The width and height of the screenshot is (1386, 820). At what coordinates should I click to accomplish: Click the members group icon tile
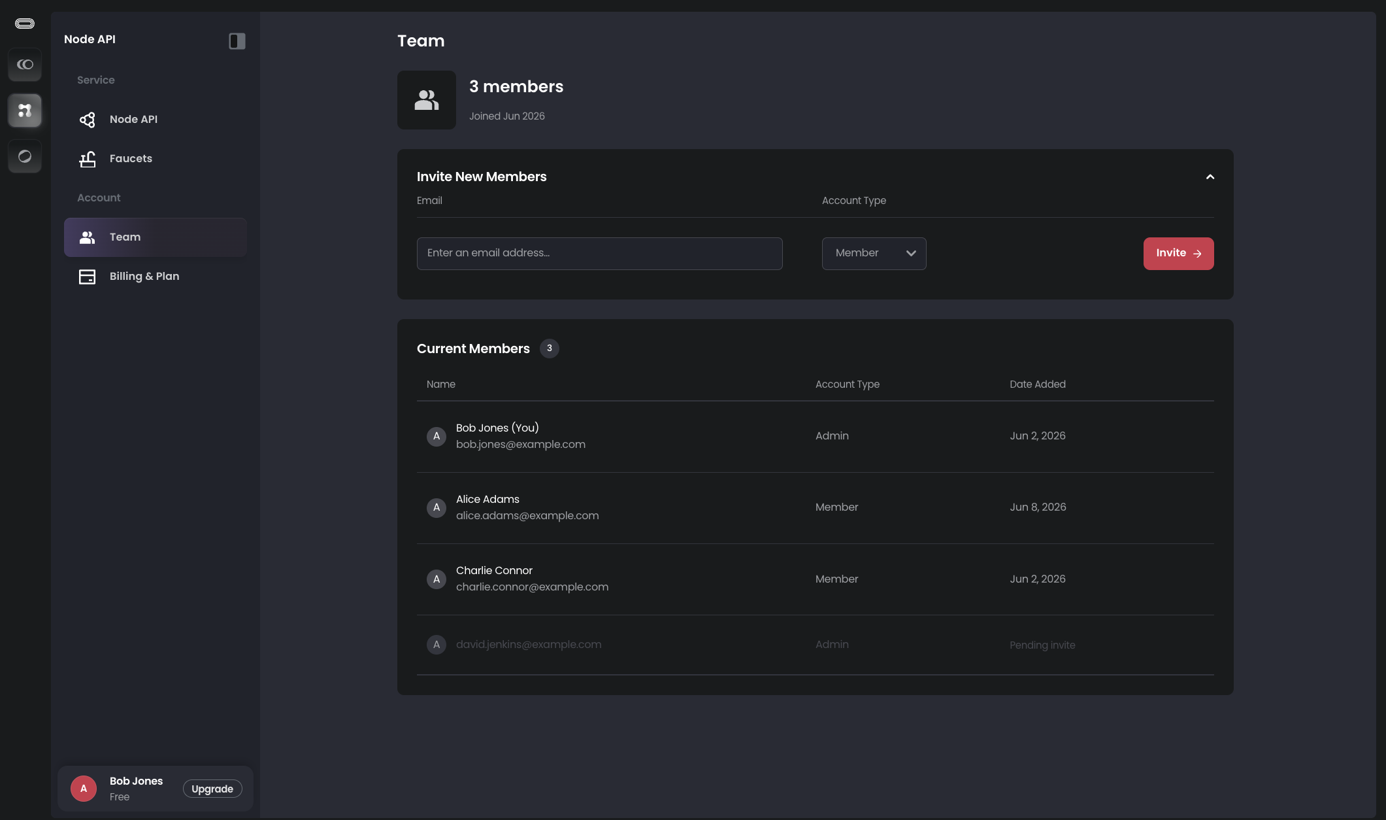pyautogui.click(x=427, y=100)
